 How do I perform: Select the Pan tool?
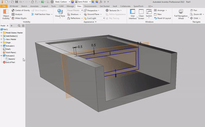(193, 10)
